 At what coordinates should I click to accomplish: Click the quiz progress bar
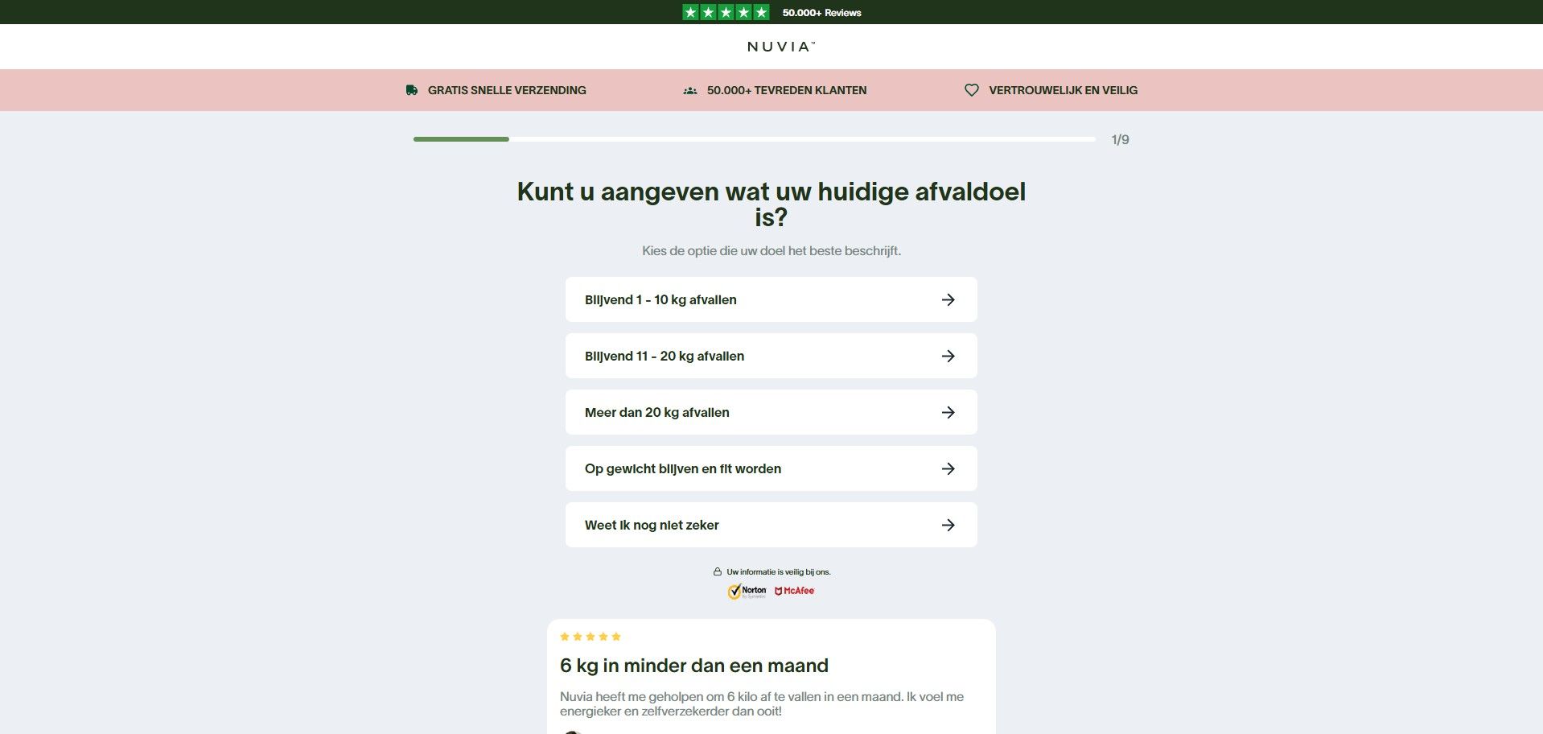754,139
